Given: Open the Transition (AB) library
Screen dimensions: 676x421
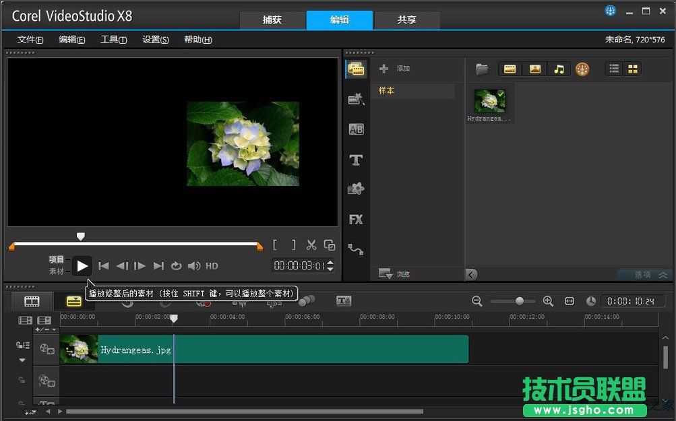Looking at the screenshot, I should click(x=356, y=129).
